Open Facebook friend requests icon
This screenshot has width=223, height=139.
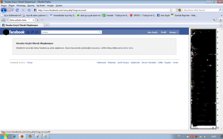(x=28, y=32)
